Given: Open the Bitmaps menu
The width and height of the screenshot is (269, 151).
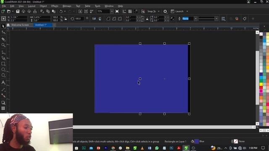Looking at the screenshot, I should [67, 6].
